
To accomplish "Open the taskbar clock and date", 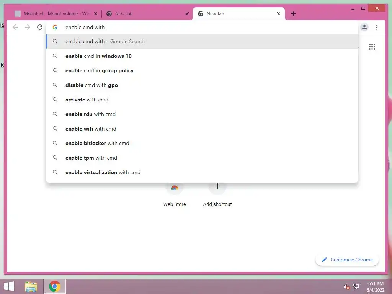I will coord(375,287).
